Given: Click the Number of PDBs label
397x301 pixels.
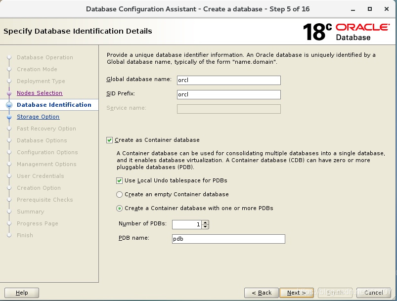Looking at the screenshot, I should click(142, 223).
